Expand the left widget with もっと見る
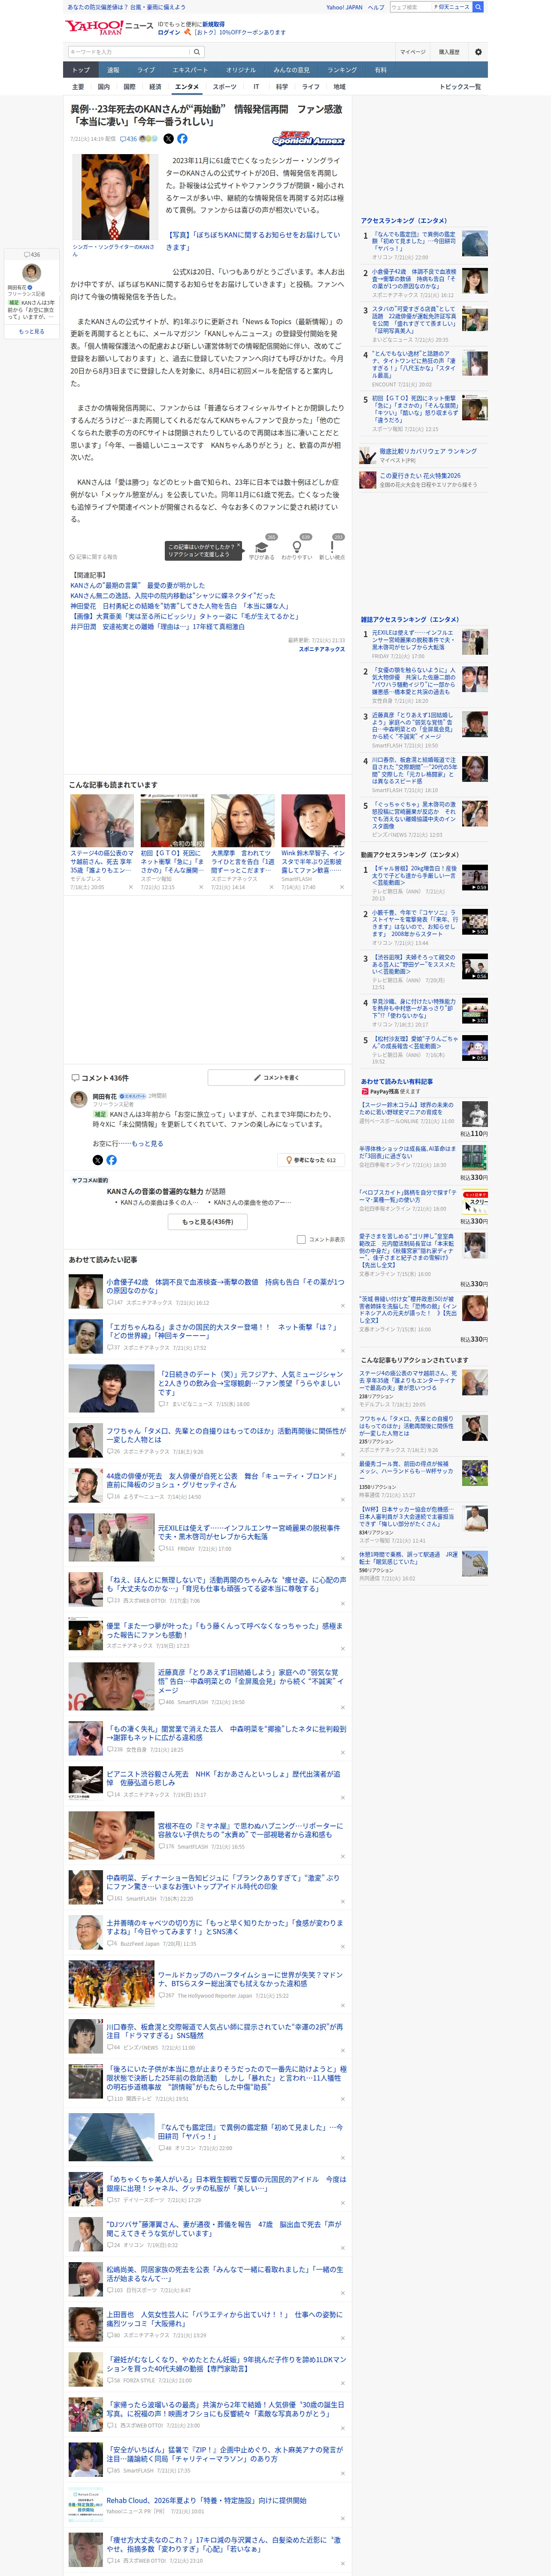Screen dimensions: 551x2576 tap(32, 331)
